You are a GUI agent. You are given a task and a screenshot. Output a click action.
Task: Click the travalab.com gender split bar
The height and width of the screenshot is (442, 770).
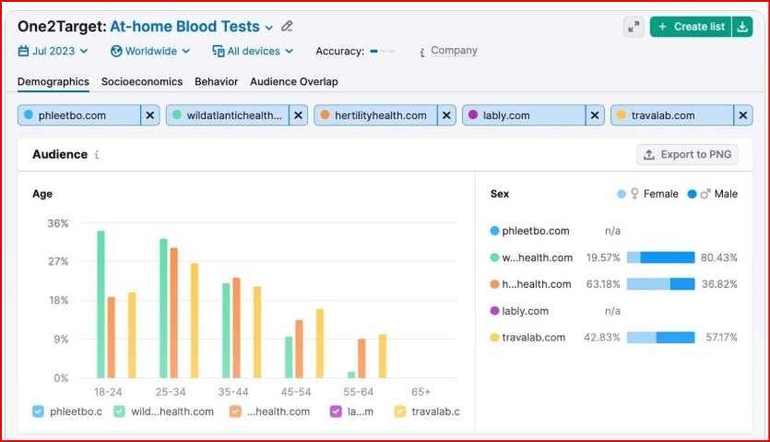pos(661,338)
